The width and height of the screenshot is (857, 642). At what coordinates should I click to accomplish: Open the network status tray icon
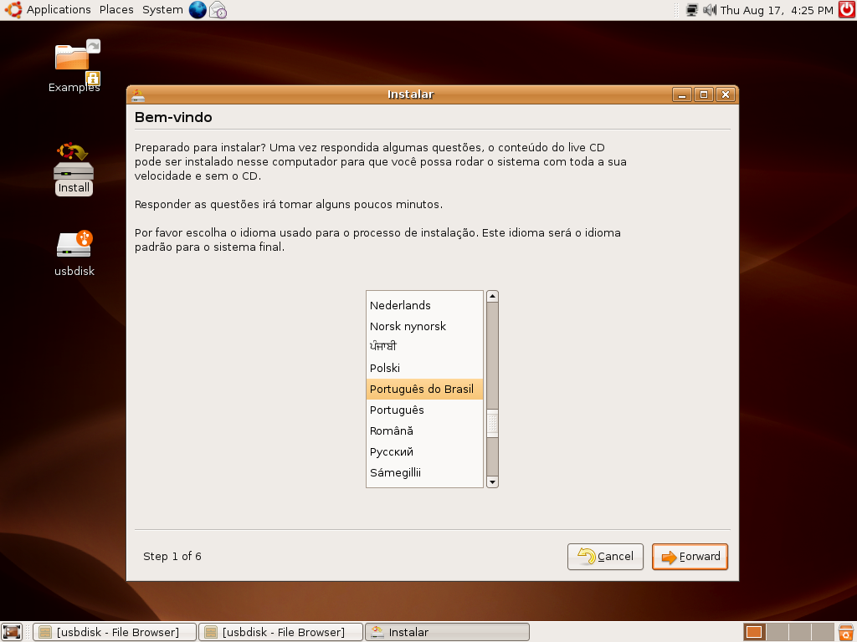[691, 10]
